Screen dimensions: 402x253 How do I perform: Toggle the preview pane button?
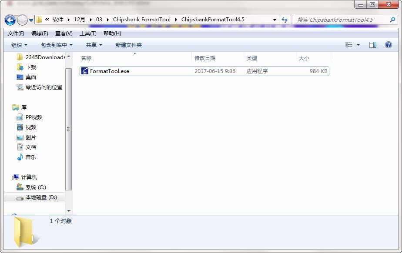click(x=372, y=45)
